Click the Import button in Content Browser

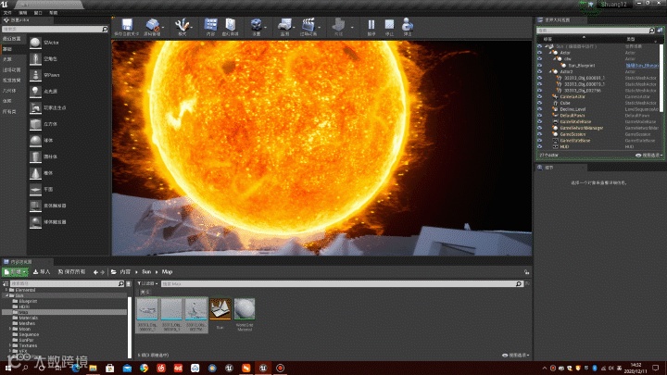tap(42, 271)
